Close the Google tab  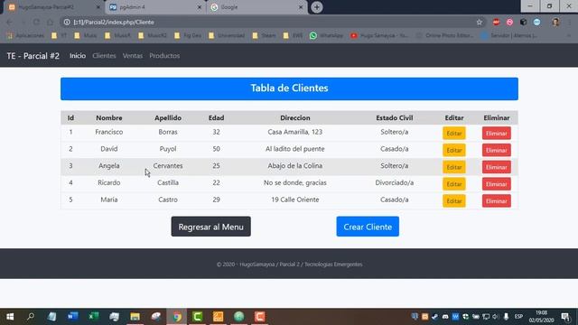pyautogui.click(x=301, y=7)
